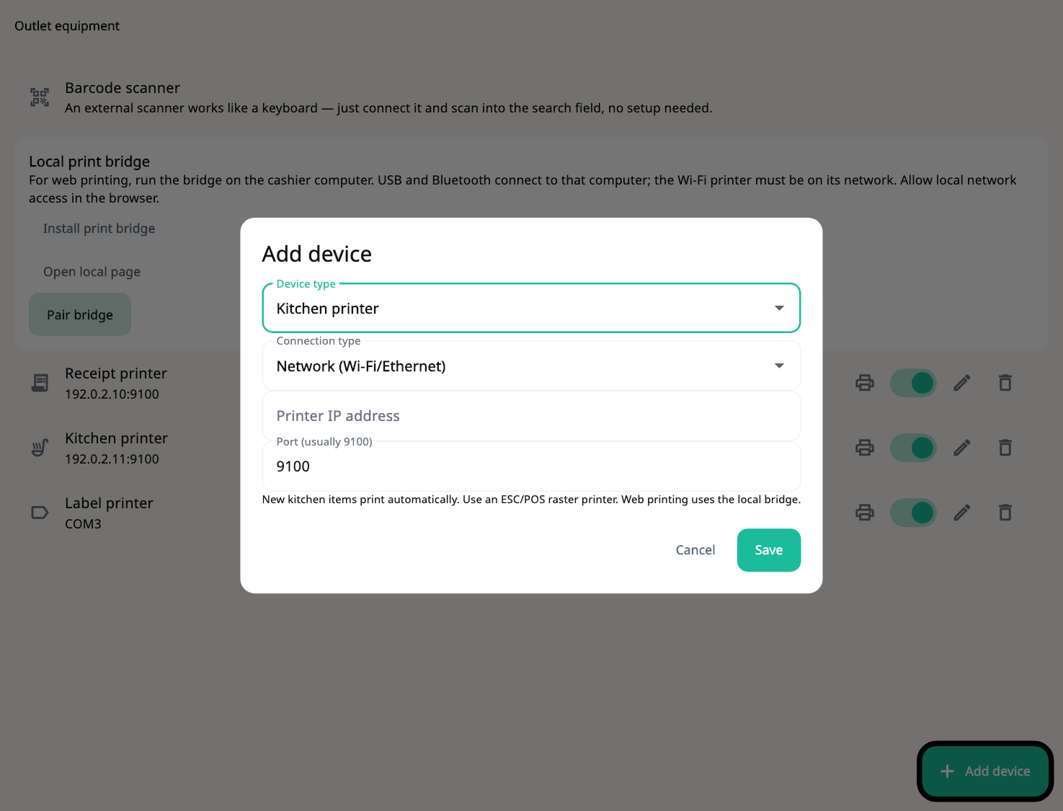Delete the Label printer device
This screenshot has width=1063, height=811.
pyautogui.click(x=1005, y=513)
